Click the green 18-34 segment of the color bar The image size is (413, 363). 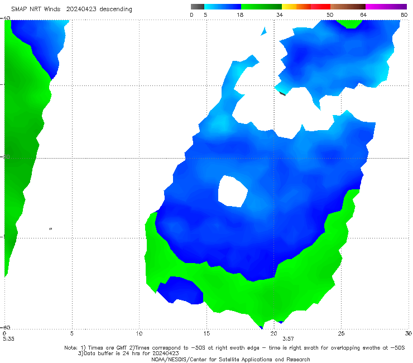tap(261, 7)
